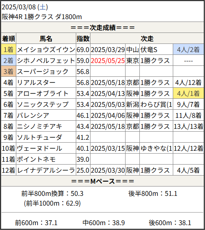
Task: Click the 次走成績 section header
Action: tap(102, 27)
